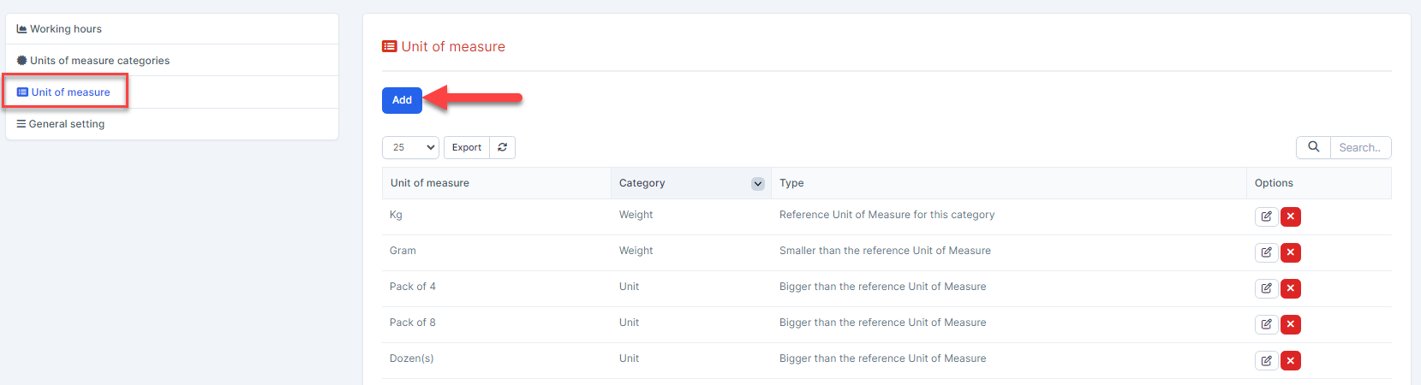1421x385 pixels.
Task: Open the General setting menu item
Action: pyautogui.click(x=67, y=124)
